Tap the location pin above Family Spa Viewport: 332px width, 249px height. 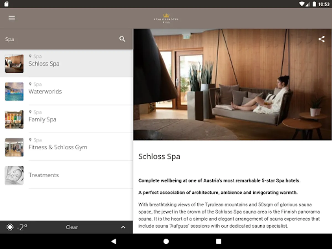(x=30, y=112)
